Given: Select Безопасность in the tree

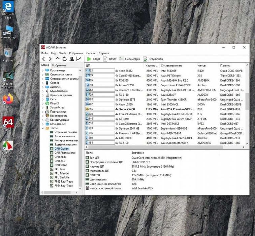Looking at the screenshot, I should tap(59, 116).
